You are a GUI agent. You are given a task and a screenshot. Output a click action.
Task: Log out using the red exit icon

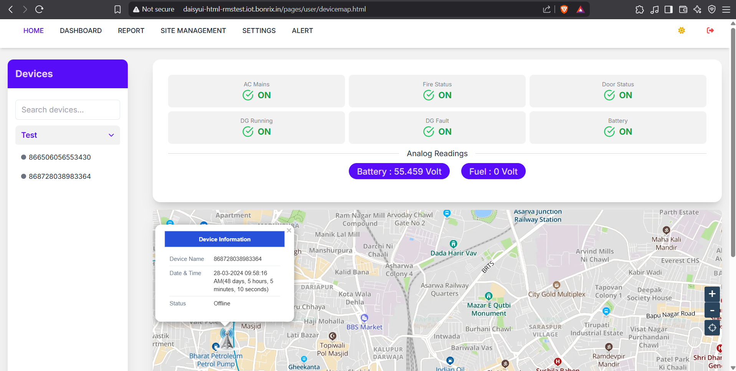(x=710, y=30)
